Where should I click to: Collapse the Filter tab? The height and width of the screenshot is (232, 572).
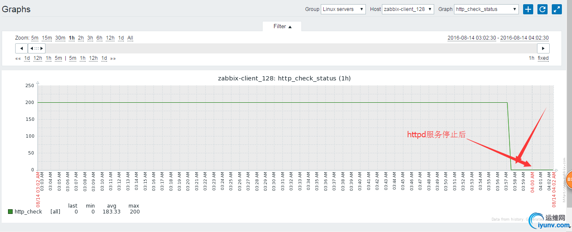(x=282, y=27)
